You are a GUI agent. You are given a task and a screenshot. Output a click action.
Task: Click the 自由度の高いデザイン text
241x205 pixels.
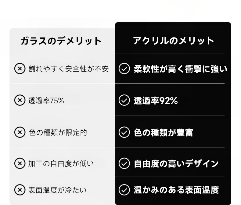tap(176, 164)
